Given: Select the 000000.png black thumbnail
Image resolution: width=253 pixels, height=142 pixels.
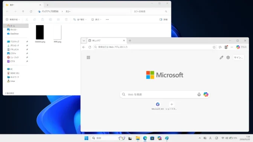Looking at the screenshot, I should coord(40,32).
